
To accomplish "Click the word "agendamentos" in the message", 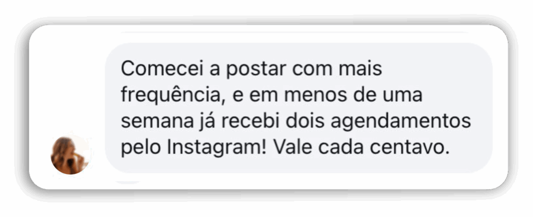I will pos(401,123).
